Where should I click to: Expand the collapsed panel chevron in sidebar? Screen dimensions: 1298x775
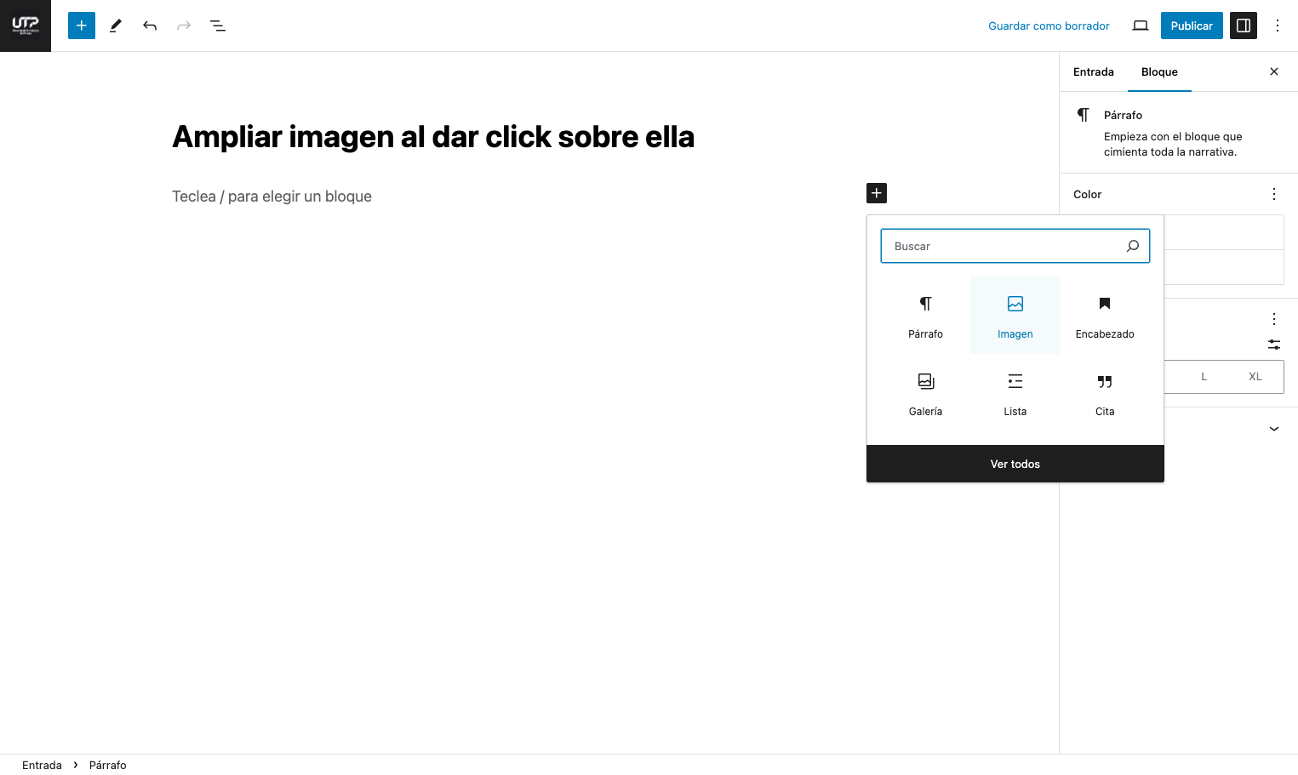(1274, 429)
